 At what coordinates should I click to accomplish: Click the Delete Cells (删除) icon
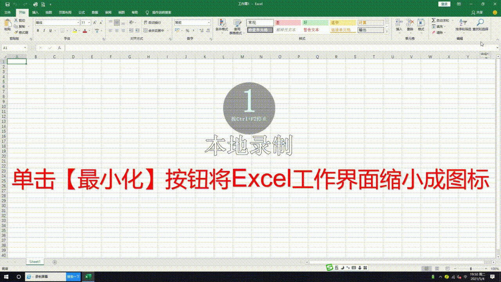[x=410, y=23]
